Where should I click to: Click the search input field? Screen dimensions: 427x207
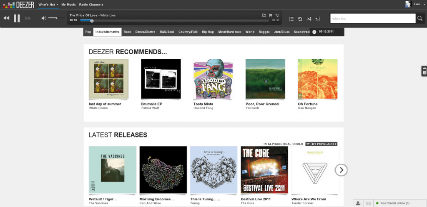coord(373,18)
